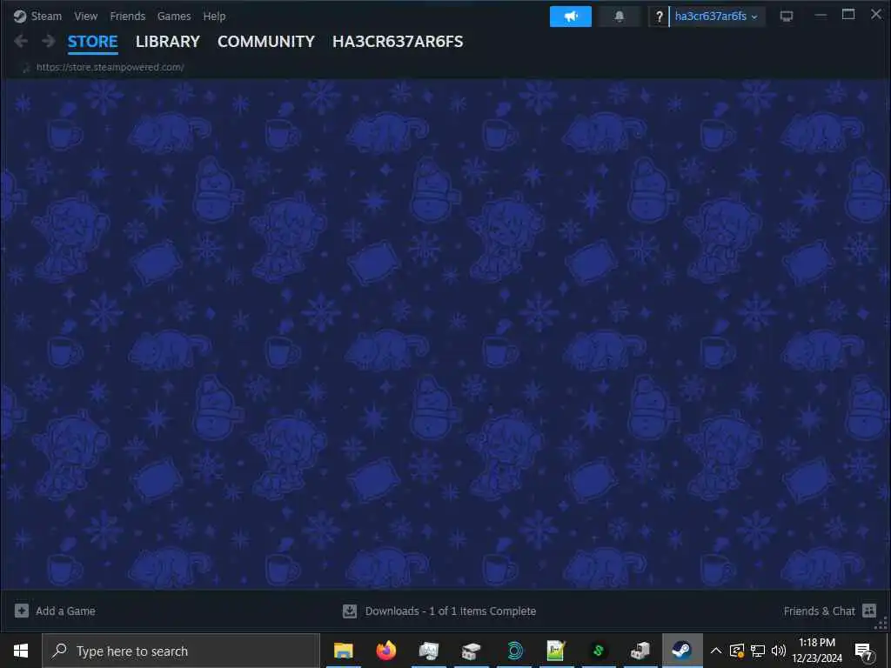Open Friends & Chat

pyautogui.click(x=819, y=611)
